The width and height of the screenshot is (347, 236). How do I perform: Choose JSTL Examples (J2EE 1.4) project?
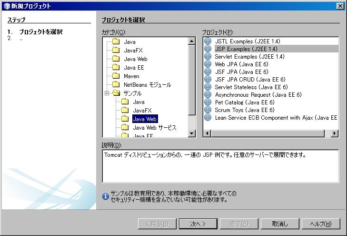point(248,41)
